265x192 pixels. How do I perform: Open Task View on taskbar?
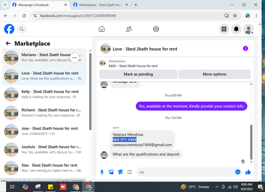(12, 187)
